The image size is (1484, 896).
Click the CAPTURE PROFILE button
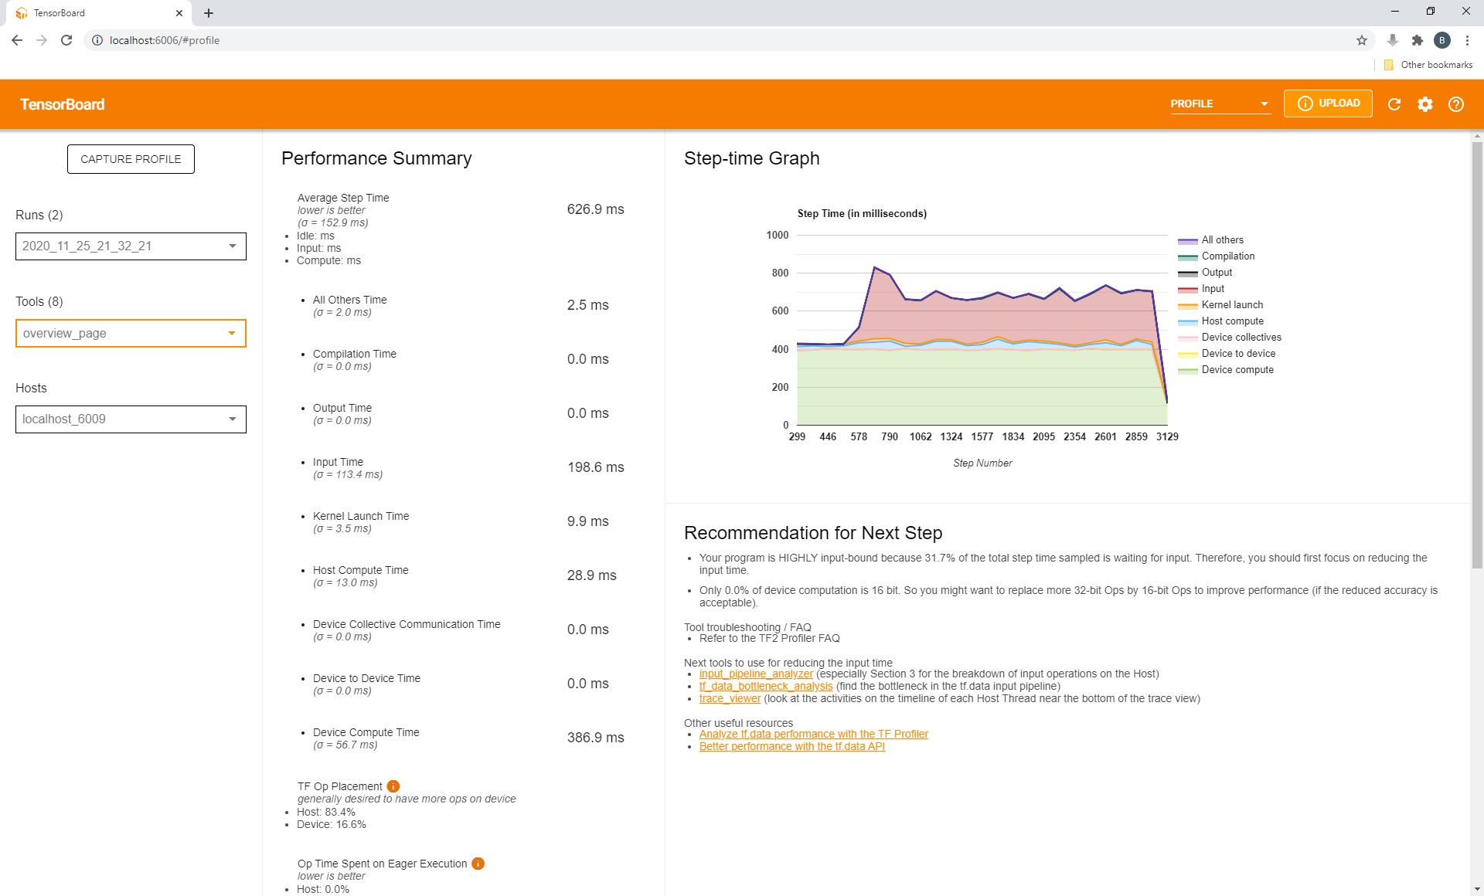click(x=130, y=158)
